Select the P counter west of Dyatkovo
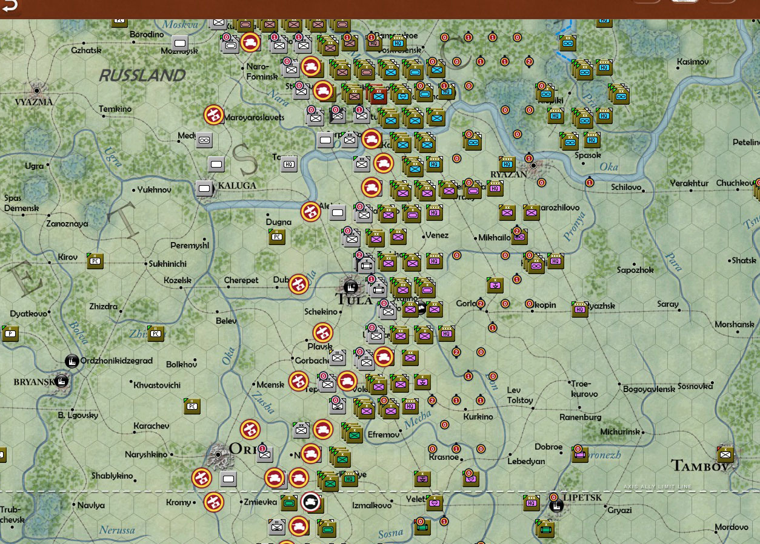 point(10,333)
